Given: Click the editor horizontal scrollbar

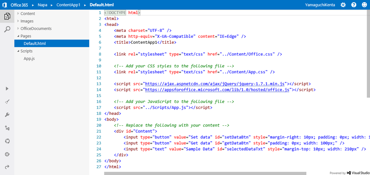Looking at the screenshot, I should point(205,174).
